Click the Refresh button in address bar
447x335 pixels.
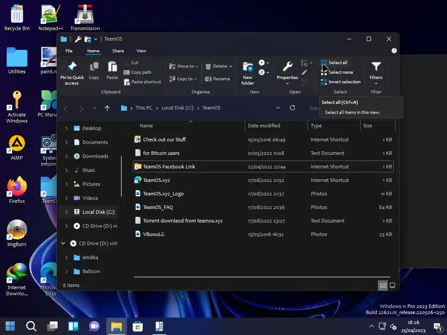(x=292, y=108)
